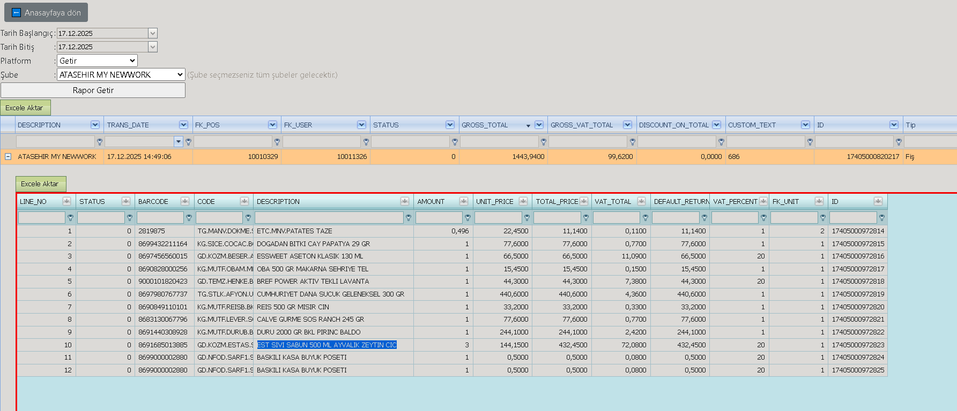Open the Tarih Başlangıç date picker arrow
The width and height of the screenshot is (957, 411).
(x=153, y=33)
